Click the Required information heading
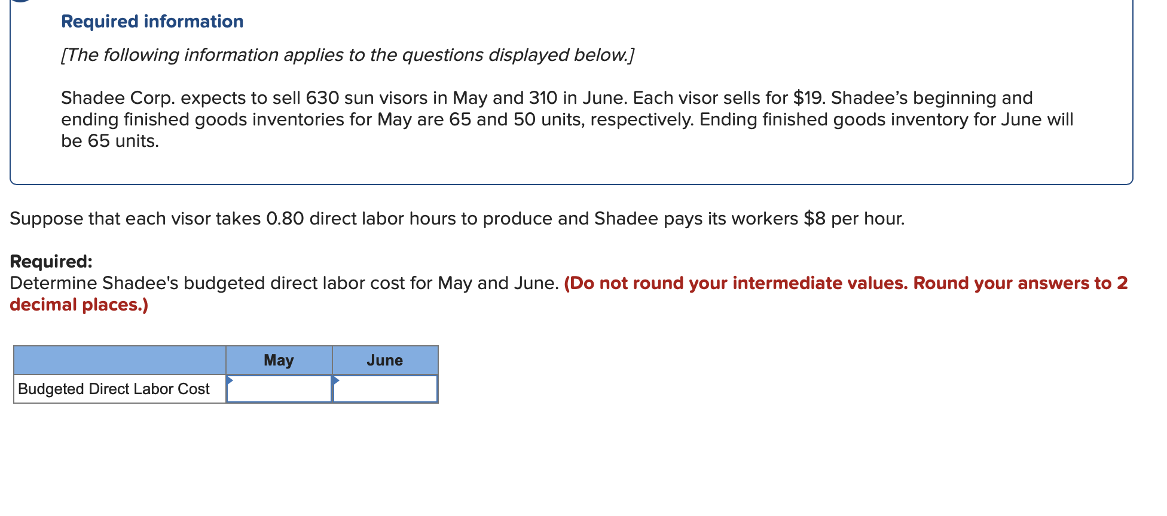Screen dimensions: 1167x516 tap(152, 21)
